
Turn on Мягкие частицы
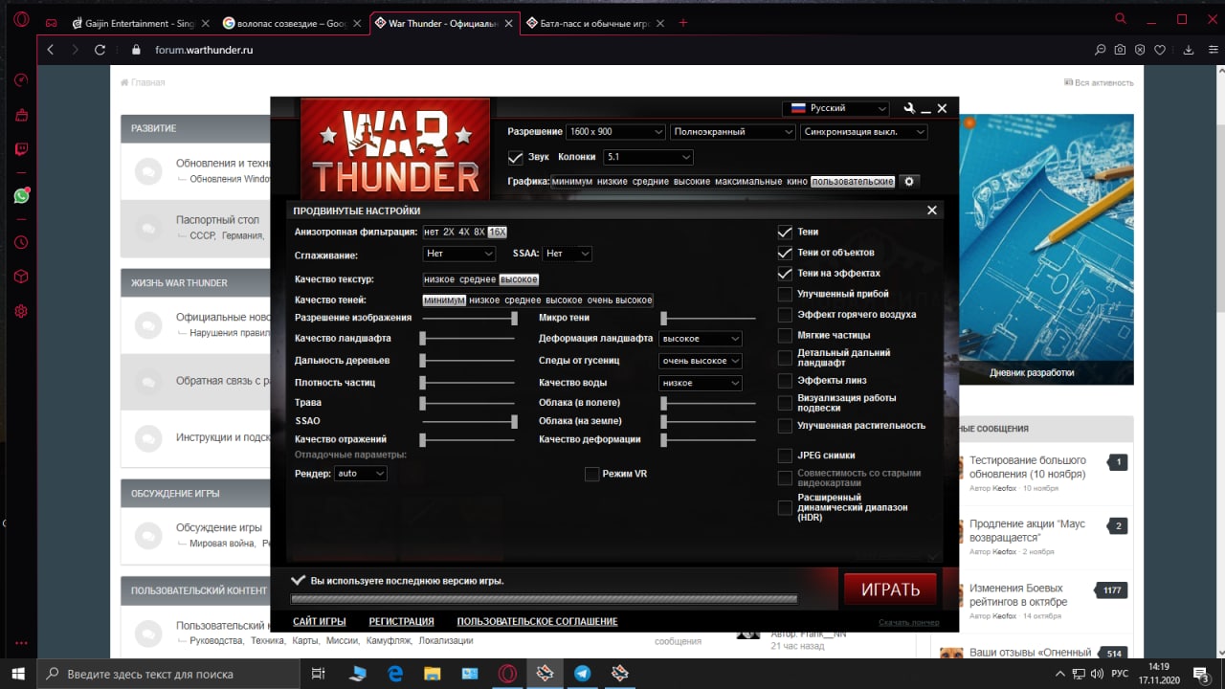pos(785,335)
